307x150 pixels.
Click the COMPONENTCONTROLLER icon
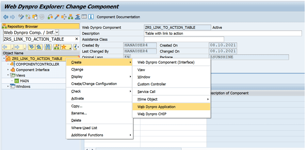[x=13, y=64]
